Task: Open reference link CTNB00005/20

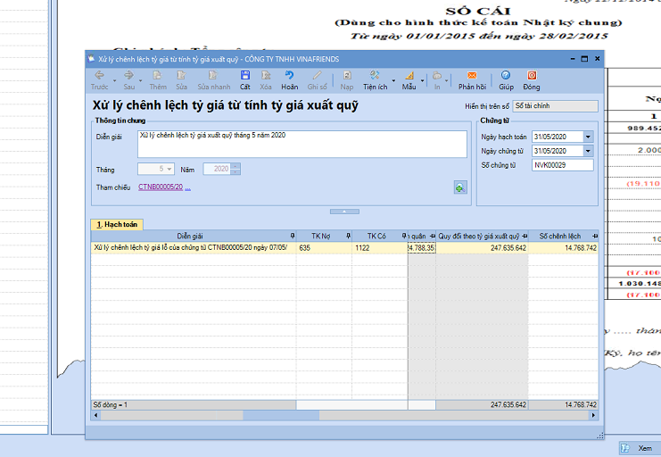Action: click(161, 187)
